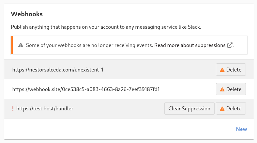Click the external link icon after suppressions link
The height and width of the screenshot is (143, 257).
click(x=230, y=45)
